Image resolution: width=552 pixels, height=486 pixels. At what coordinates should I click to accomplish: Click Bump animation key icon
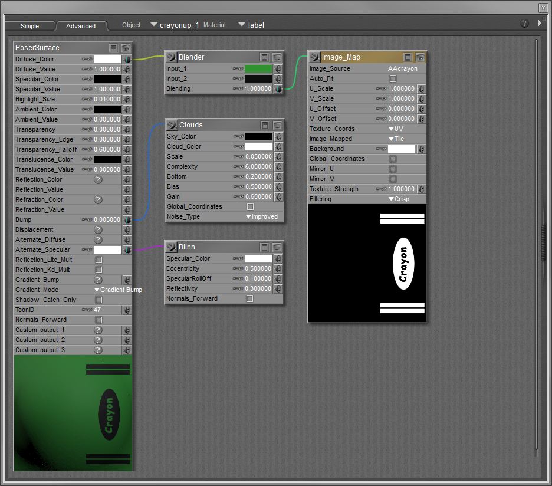[87, 219]
